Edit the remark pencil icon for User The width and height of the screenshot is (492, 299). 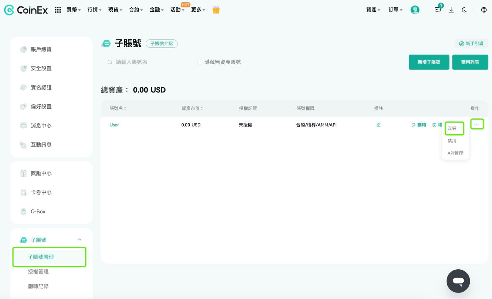click(x=379, y=125)
